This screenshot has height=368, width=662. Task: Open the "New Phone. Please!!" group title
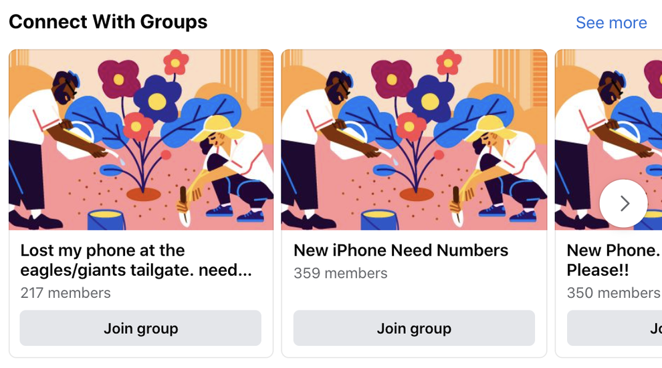(612, 260)
